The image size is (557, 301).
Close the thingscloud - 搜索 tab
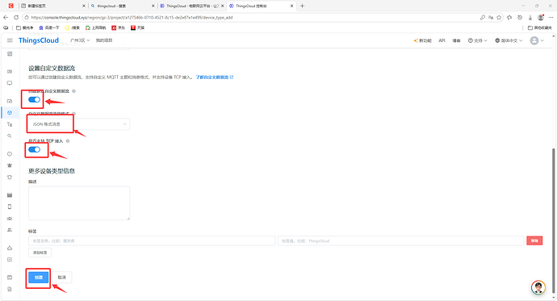(x=153, y=6)
